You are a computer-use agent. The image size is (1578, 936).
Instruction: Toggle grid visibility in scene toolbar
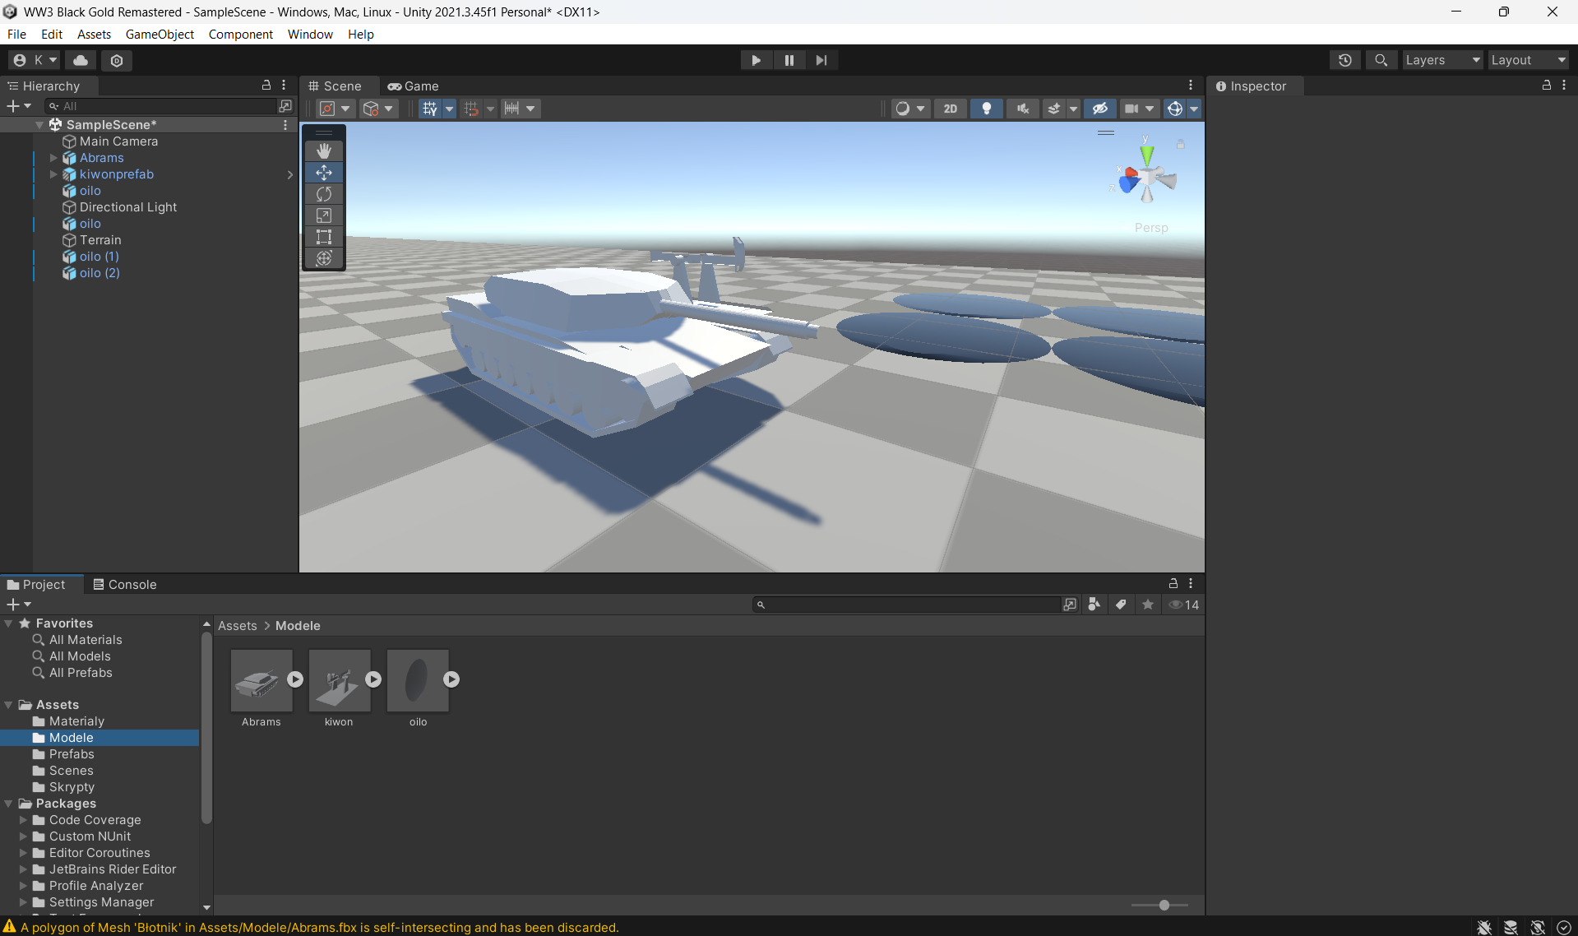tap(430, 109)
